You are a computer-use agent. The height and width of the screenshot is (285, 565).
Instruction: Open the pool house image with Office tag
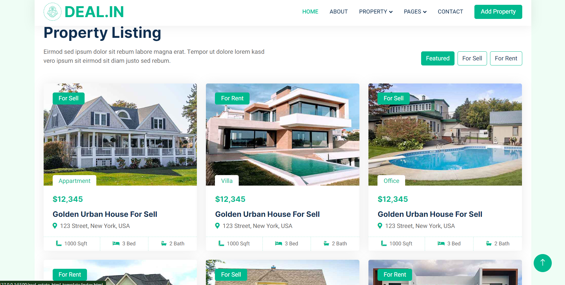tap(445, 135)
